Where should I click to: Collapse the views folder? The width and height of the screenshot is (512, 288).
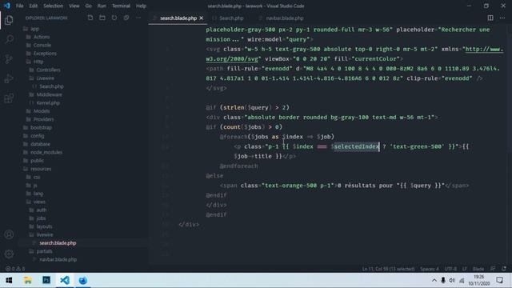tap(39, 202)
